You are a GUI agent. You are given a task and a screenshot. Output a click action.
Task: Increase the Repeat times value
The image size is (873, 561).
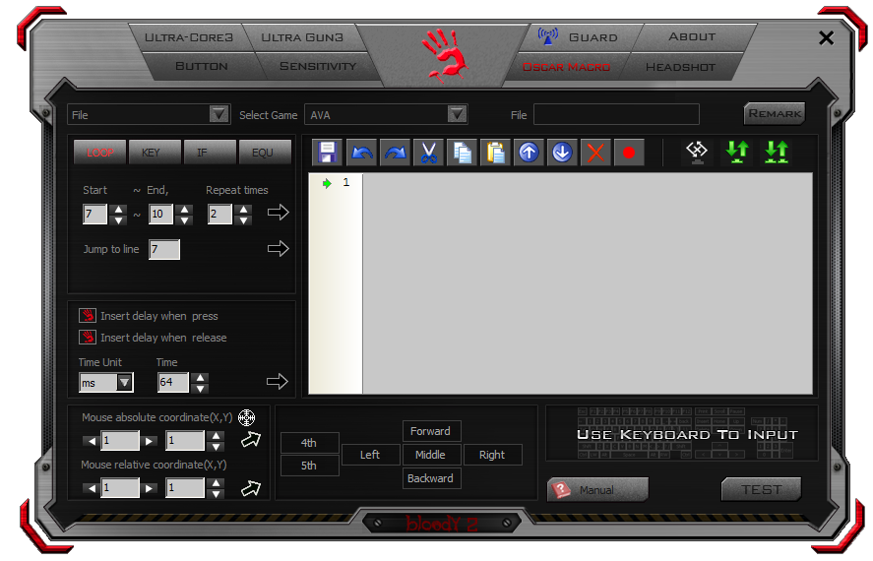click(243, 210)
